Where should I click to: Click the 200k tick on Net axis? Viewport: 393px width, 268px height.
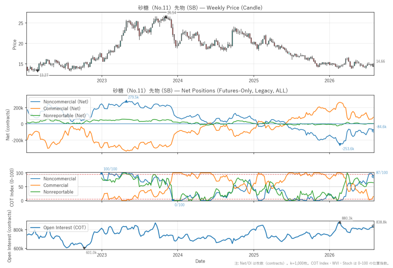tap(18, 108)
